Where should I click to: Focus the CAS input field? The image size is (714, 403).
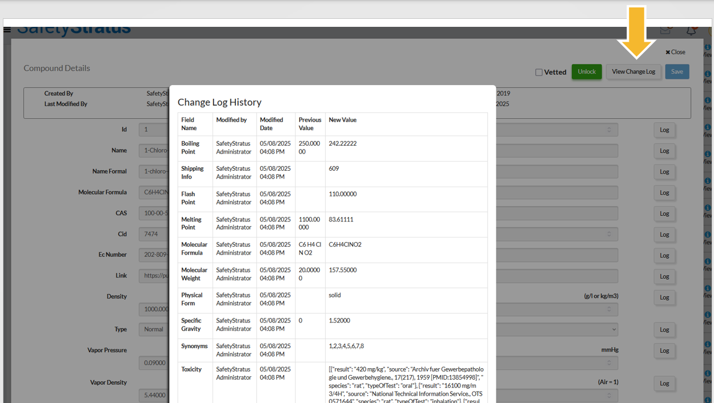tap(378, 213)
